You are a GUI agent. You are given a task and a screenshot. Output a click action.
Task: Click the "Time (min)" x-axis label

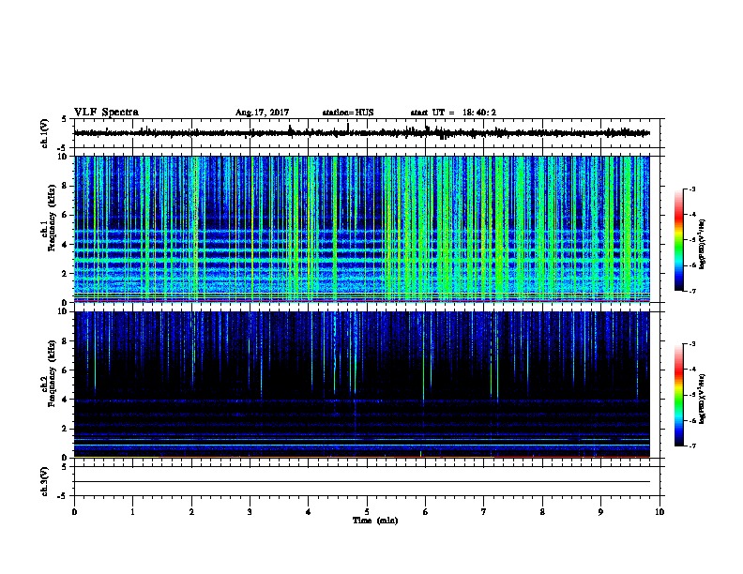click(375, 521)
